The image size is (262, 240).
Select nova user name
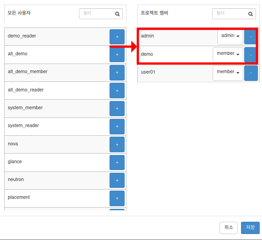tap(13, 144)
